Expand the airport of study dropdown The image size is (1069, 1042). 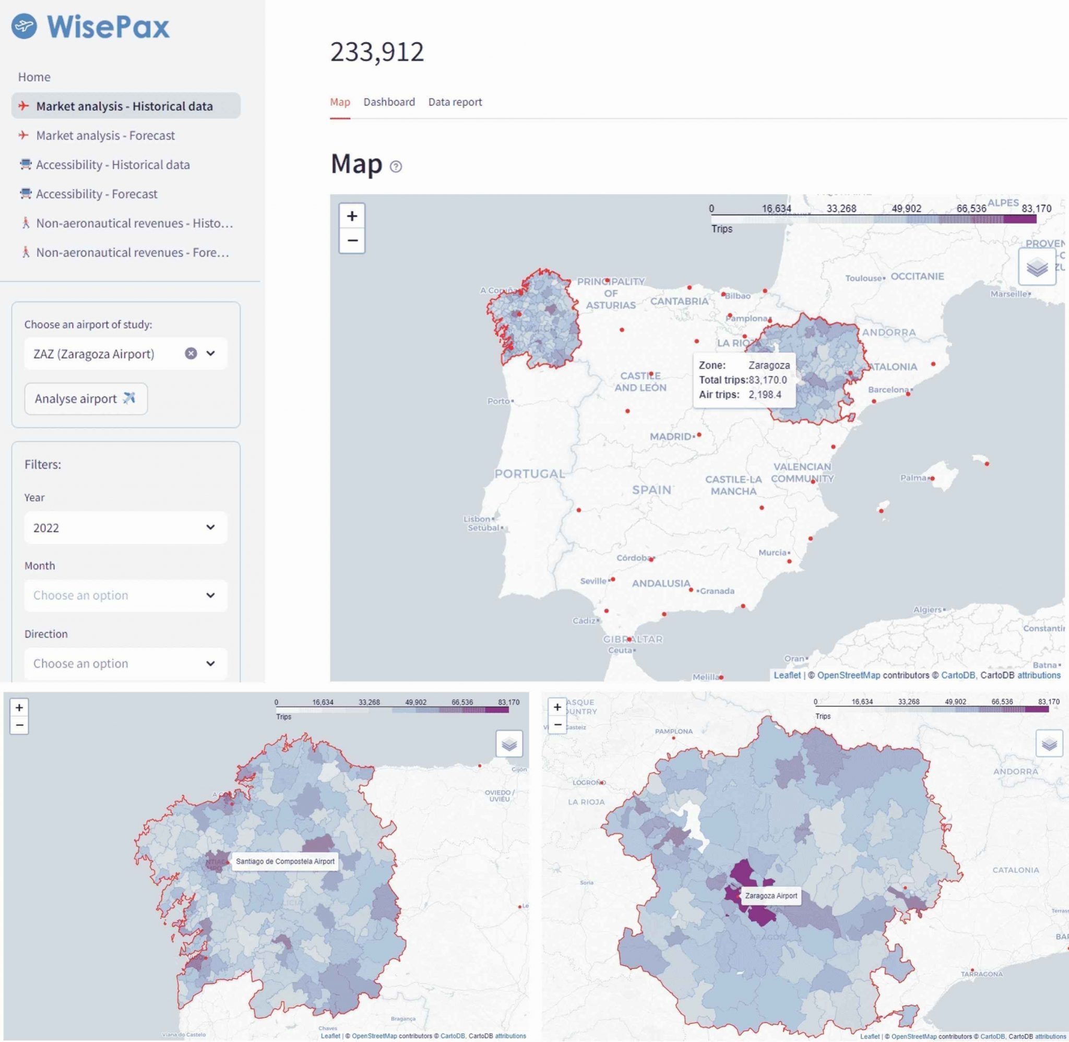point(211,354)
